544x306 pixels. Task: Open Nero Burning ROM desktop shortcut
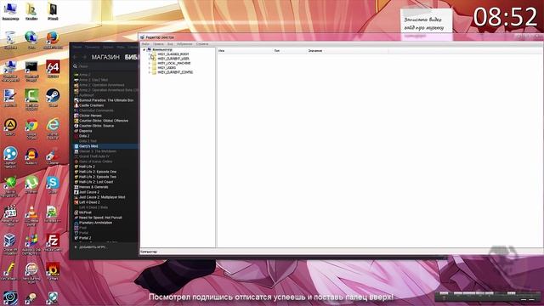(31, 272)
